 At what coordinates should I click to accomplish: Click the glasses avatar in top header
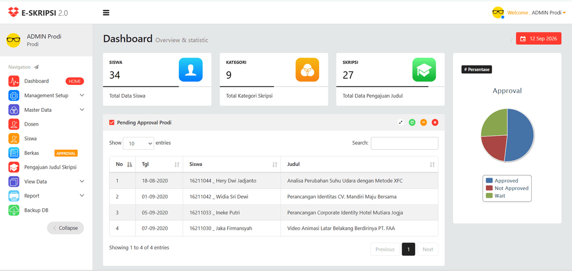coord(498,13)
